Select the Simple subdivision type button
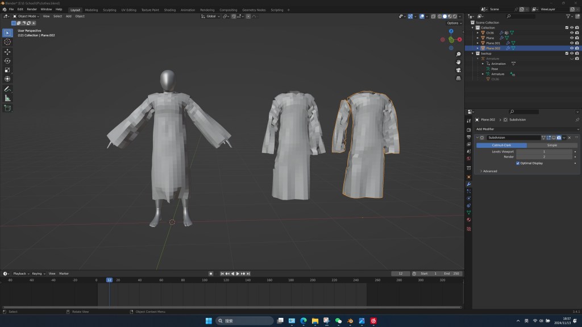The image size is (582, 327). [552, 145]
